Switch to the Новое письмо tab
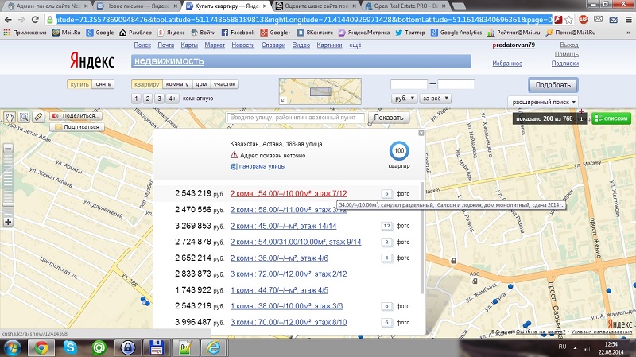This screenshot has height=357, width=636. 137,6
